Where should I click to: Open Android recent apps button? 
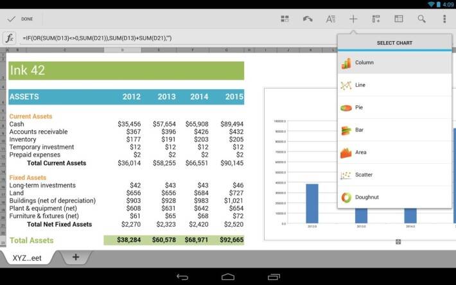tap(274, 277)
